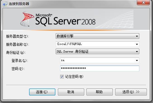This screenshot has height=103, width=153.
Task: Click the 连接(C) connect button
Action: 42,92
